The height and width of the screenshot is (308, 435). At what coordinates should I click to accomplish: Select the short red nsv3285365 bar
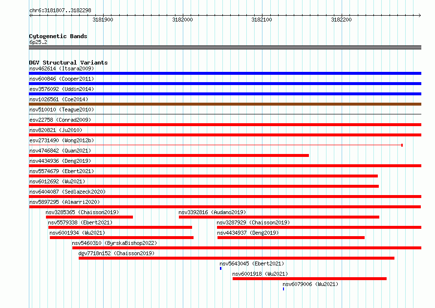[x=89, y=217]
